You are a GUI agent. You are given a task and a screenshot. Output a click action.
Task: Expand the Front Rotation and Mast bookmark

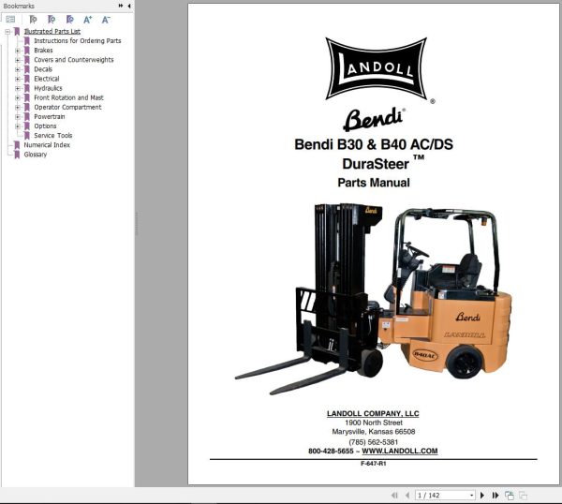(18, 97)
